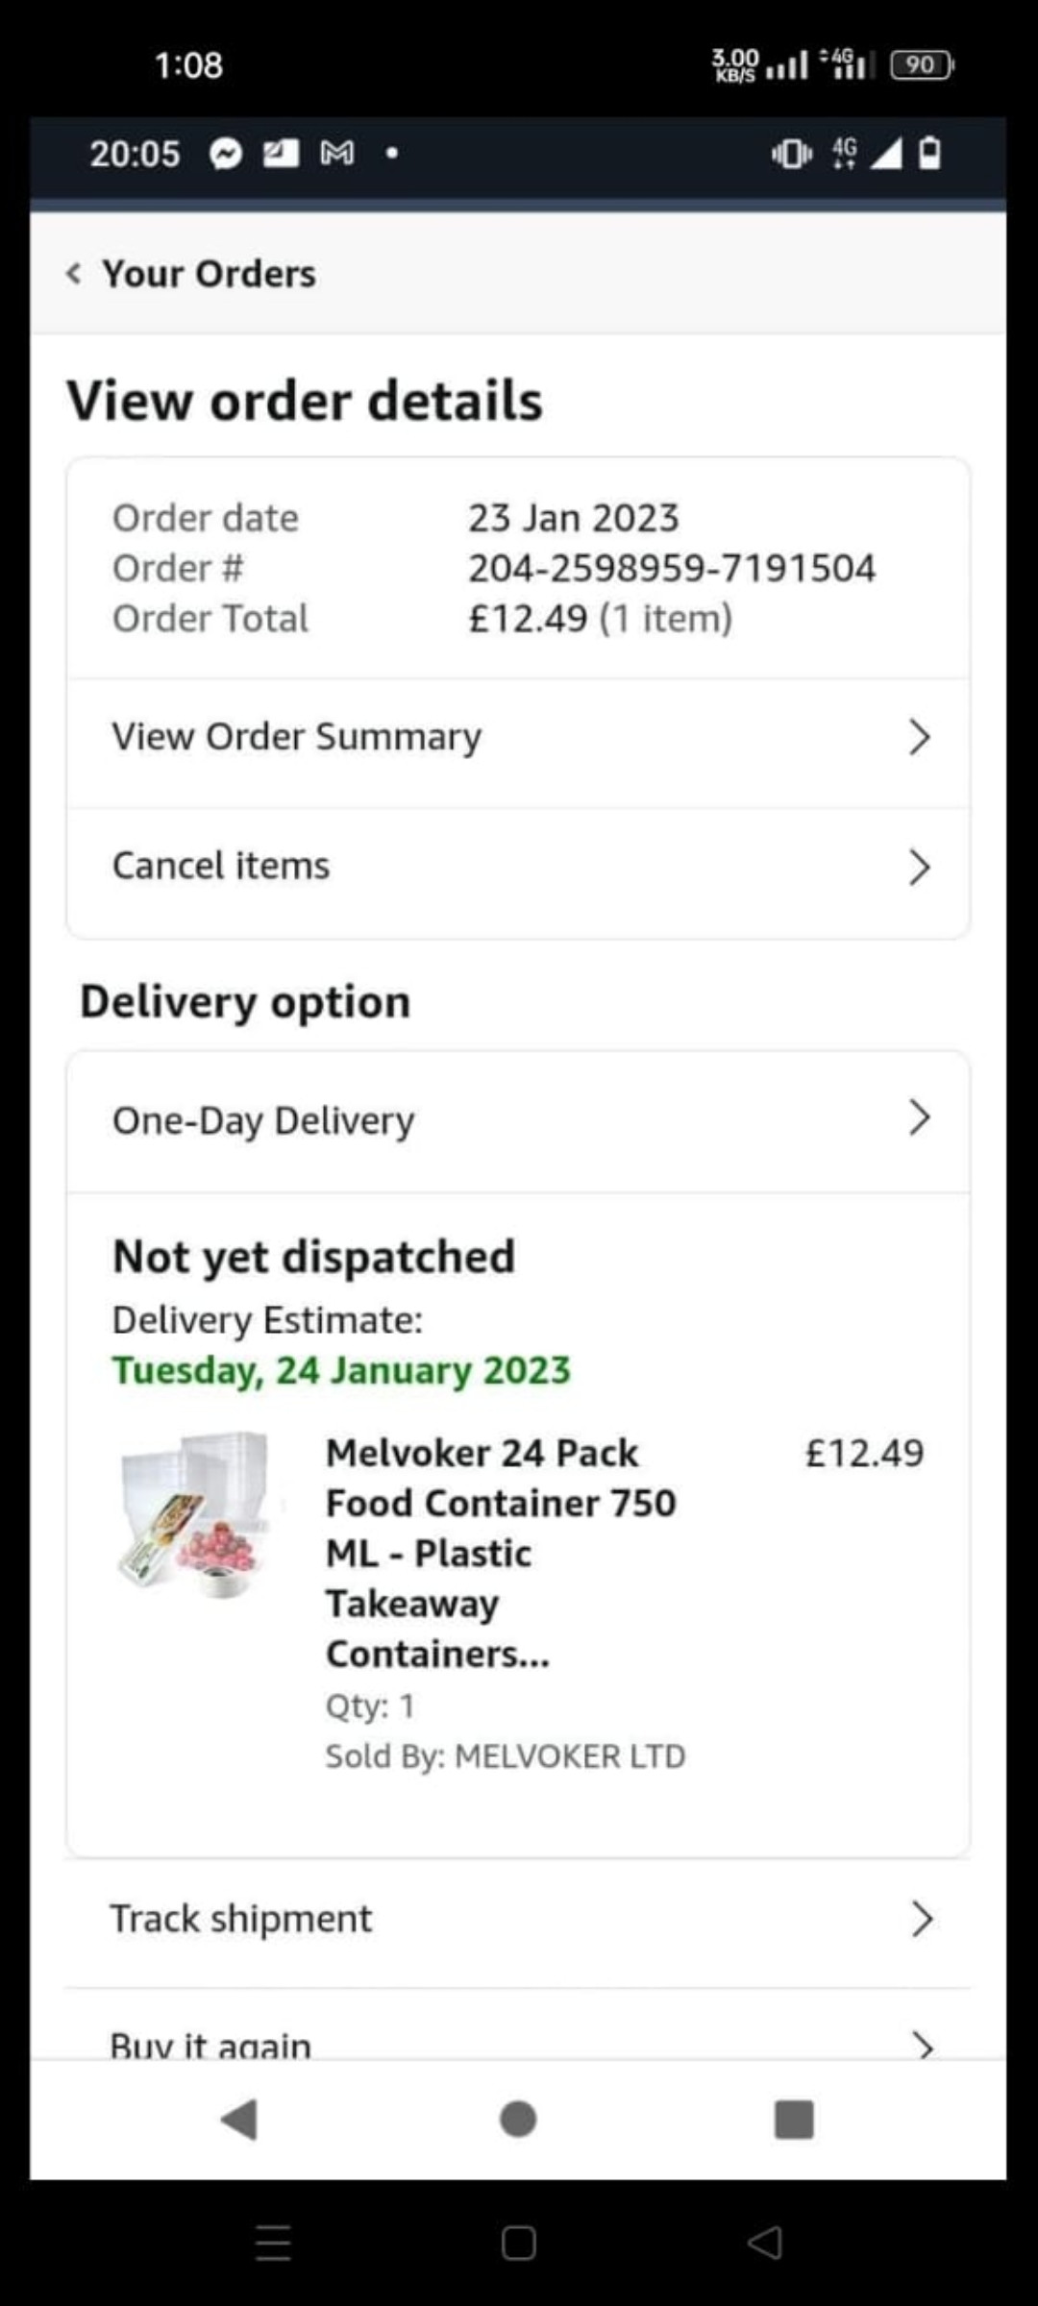Screen dimensions: 1038x2306
Task: Tap the order number 204-2598959-7191504
Action: [x=672, y=568]
